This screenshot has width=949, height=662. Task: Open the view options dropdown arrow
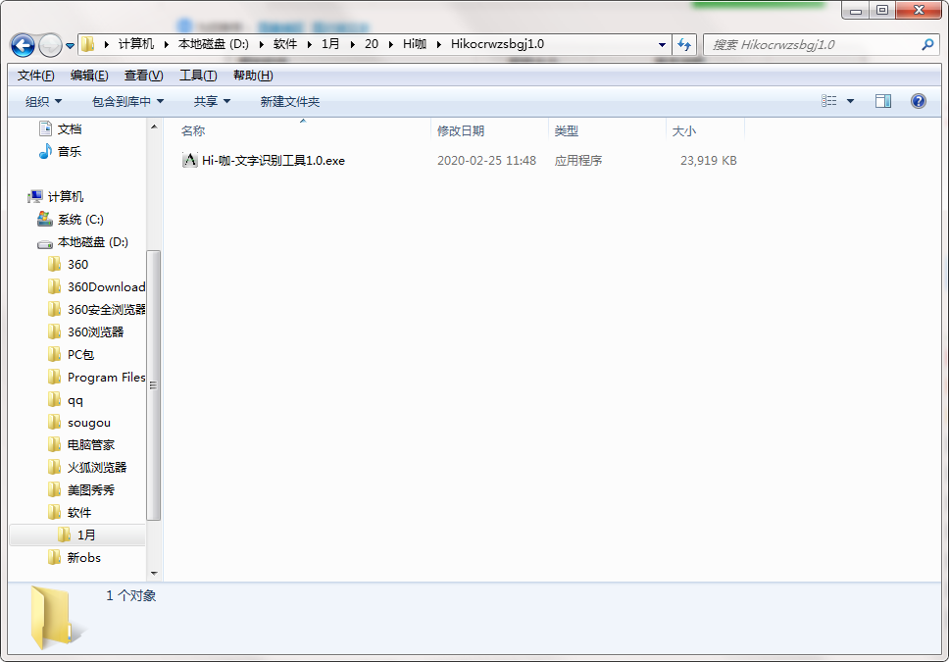tap(850, 101)
